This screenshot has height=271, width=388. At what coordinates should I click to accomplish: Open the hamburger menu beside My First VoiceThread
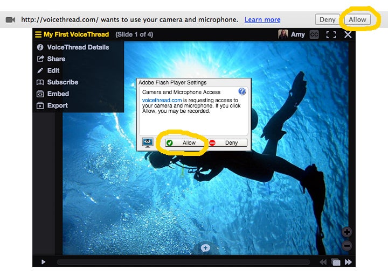pos(38,34)
